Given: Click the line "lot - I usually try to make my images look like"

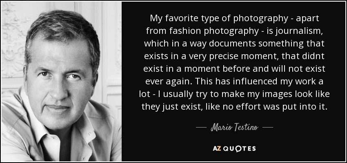Looking at the screenshot, I should click(234, 94).
